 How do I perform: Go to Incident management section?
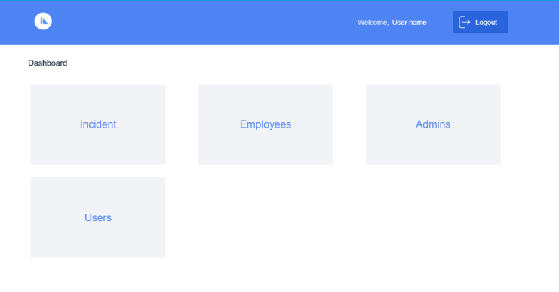pyautogui.click(x=98, y=124)
